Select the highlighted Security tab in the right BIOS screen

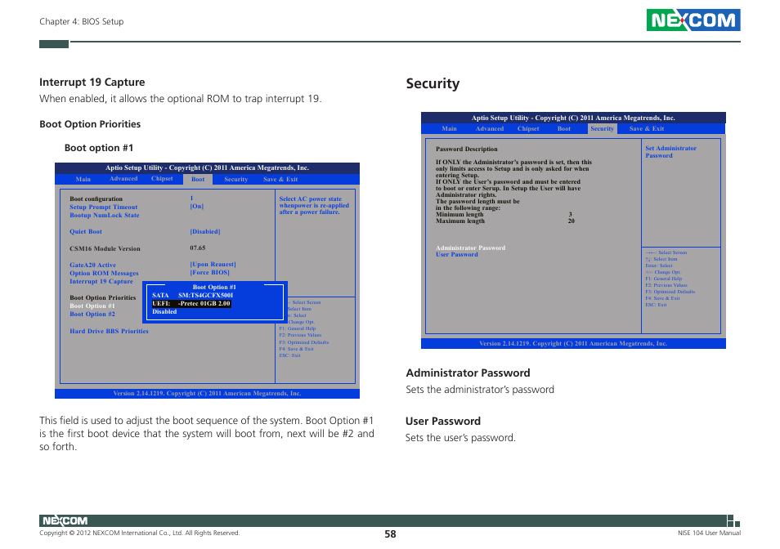coord(603,129)
